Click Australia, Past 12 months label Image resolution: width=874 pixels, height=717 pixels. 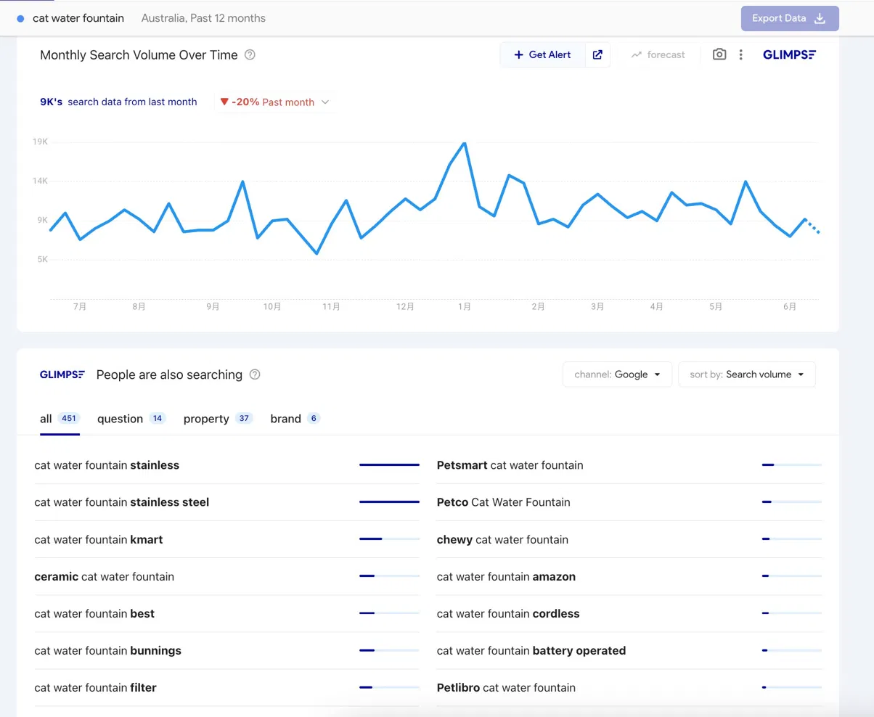[x=203, y=18]
